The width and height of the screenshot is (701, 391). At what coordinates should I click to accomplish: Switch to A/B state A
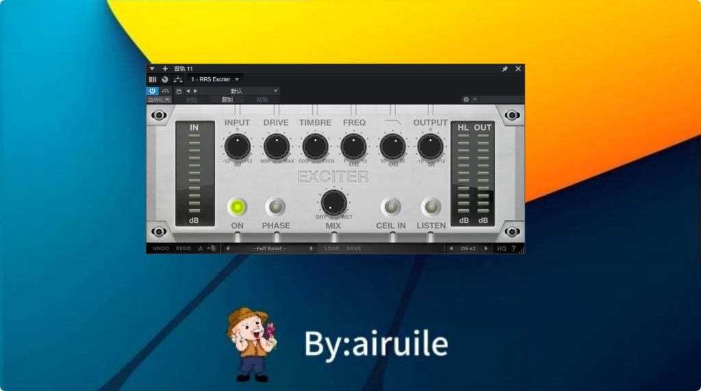point(201,249)
